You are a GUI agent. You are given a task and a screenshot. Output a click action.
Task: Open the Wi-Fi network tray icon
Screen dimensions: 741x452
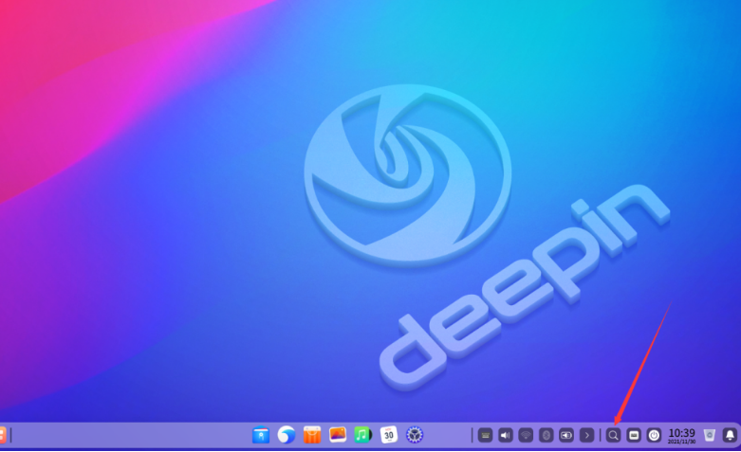tap(526, 435)
